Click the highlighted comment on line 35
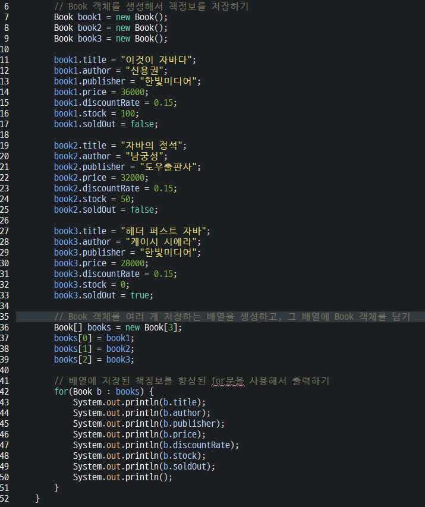The image size is (425, 507). pos(232,317)
